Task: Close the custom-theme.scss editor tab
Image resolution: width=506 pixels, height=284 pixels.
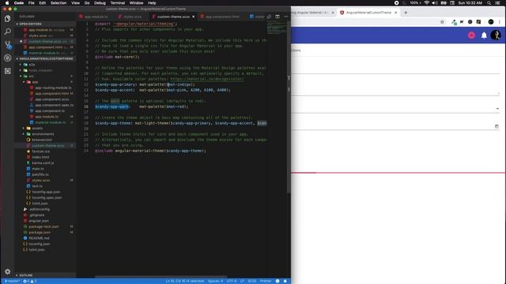Action: click(x=193, y=17)
